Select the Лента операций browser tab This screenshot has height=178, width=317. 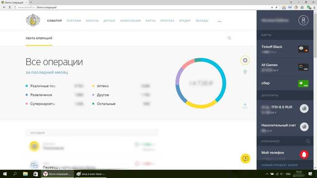pos(14,2)
